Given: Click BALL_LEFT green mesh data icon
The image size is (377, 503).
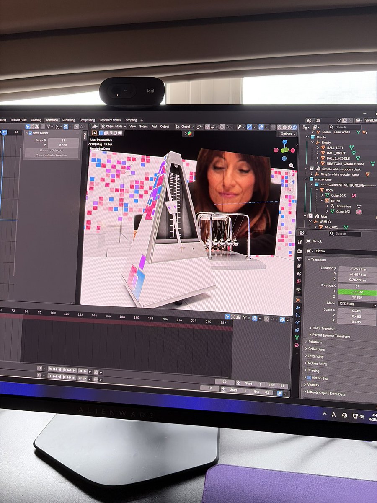Looking at the screenshot, I should [351, 148].
